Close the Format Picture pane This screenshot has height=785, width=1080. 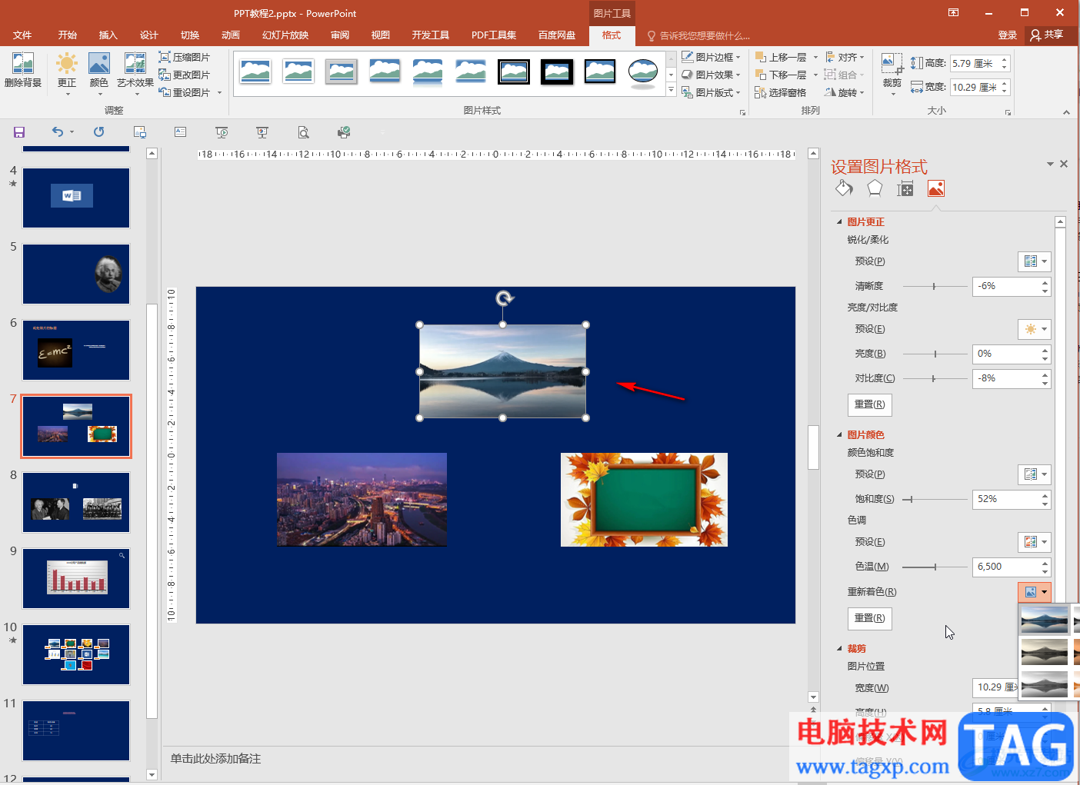(1064, 164)
